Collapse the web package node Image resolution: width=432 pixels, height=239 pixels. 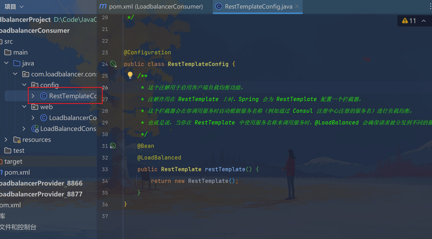(24, 107)
